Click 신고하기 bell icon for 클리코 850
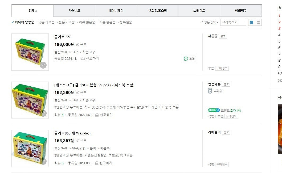The image size is (282, 173). point(83,58)
